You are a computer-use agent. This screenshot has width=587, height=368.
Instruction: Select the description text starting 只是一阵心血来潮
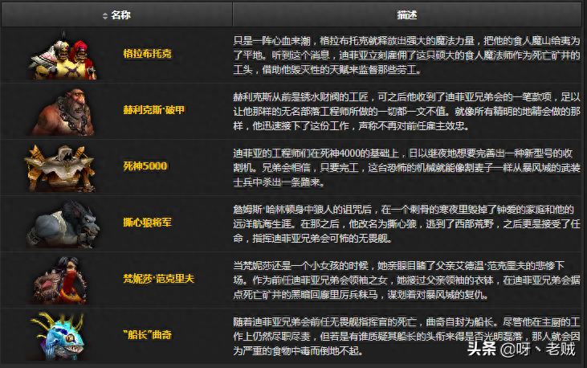pos(406,55)
